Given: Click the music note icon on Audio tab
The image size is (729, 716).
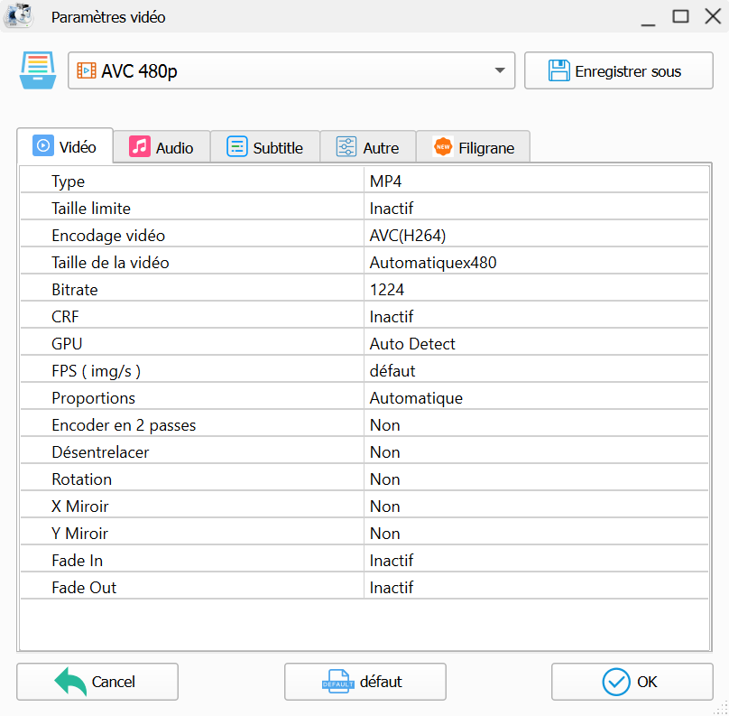Looking at the screenshot, I should [x=140, y=147].
